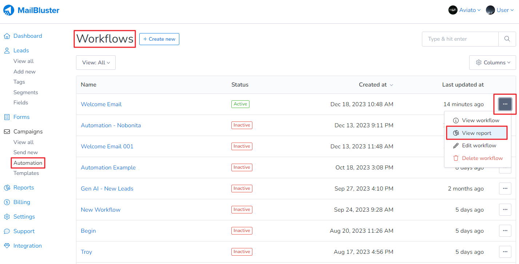Image resolution: width=519 pixels, height=264 pixels.
Task: Open the User account dropdown
Action: click(x=501, y=10)
